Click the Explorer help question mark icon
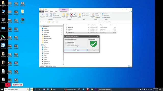Viewport: 163px width, 91px height. coord(131,11)
